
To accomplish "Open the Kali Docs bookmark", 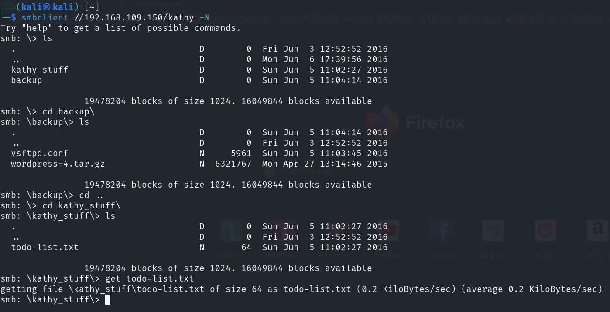I will (436, 19).
